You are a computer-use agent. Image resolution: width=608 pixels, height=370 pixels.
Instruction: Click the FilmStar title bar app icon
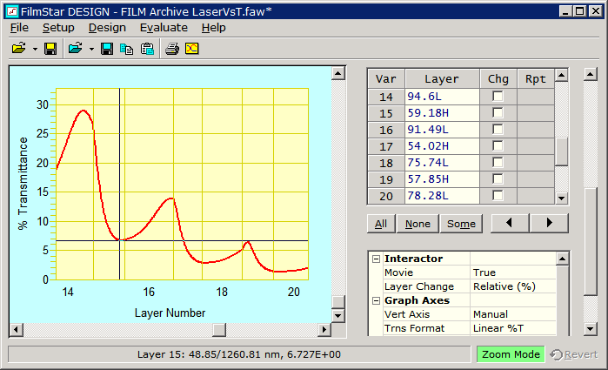12,11
